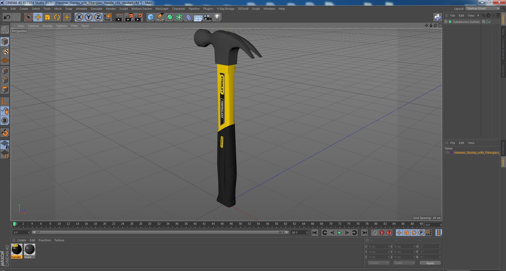Viewport: 506px width, 271px height.
Task: Open Edit Render Settings
Action: point(139,17)
